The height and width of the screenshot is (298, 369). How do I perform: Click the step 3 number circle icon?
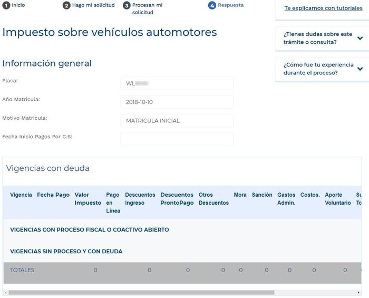127,5
